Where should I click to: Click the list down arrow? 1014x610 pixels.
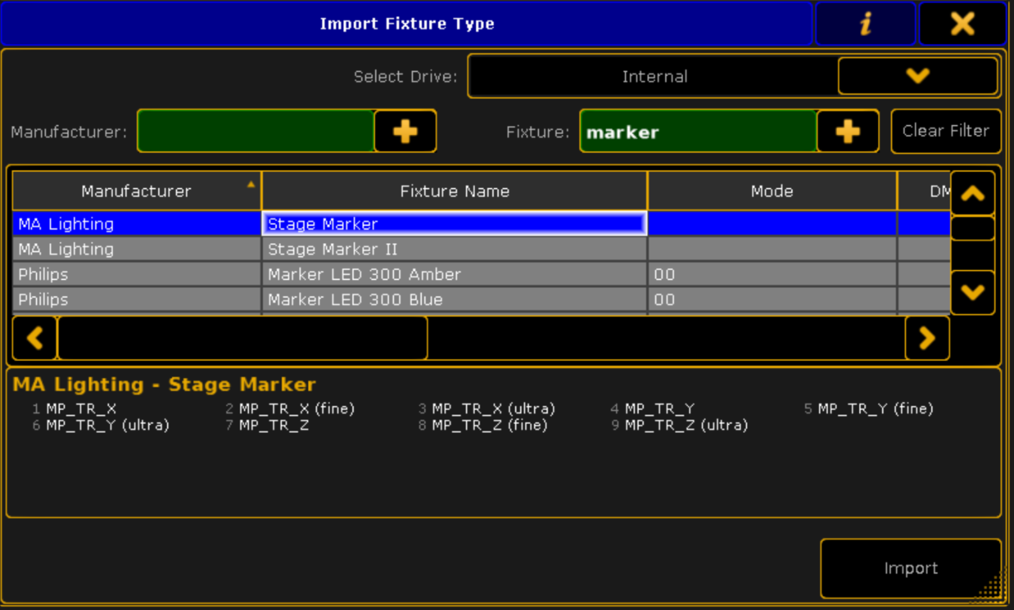pos(972,292)
